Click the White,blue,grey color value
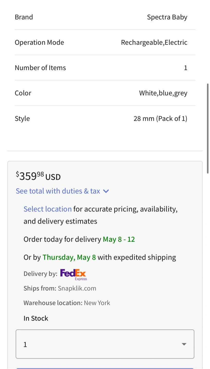Image resolution: width=210 pixels, height=369 pixels. pyautogui.click(x=163, y=93)
